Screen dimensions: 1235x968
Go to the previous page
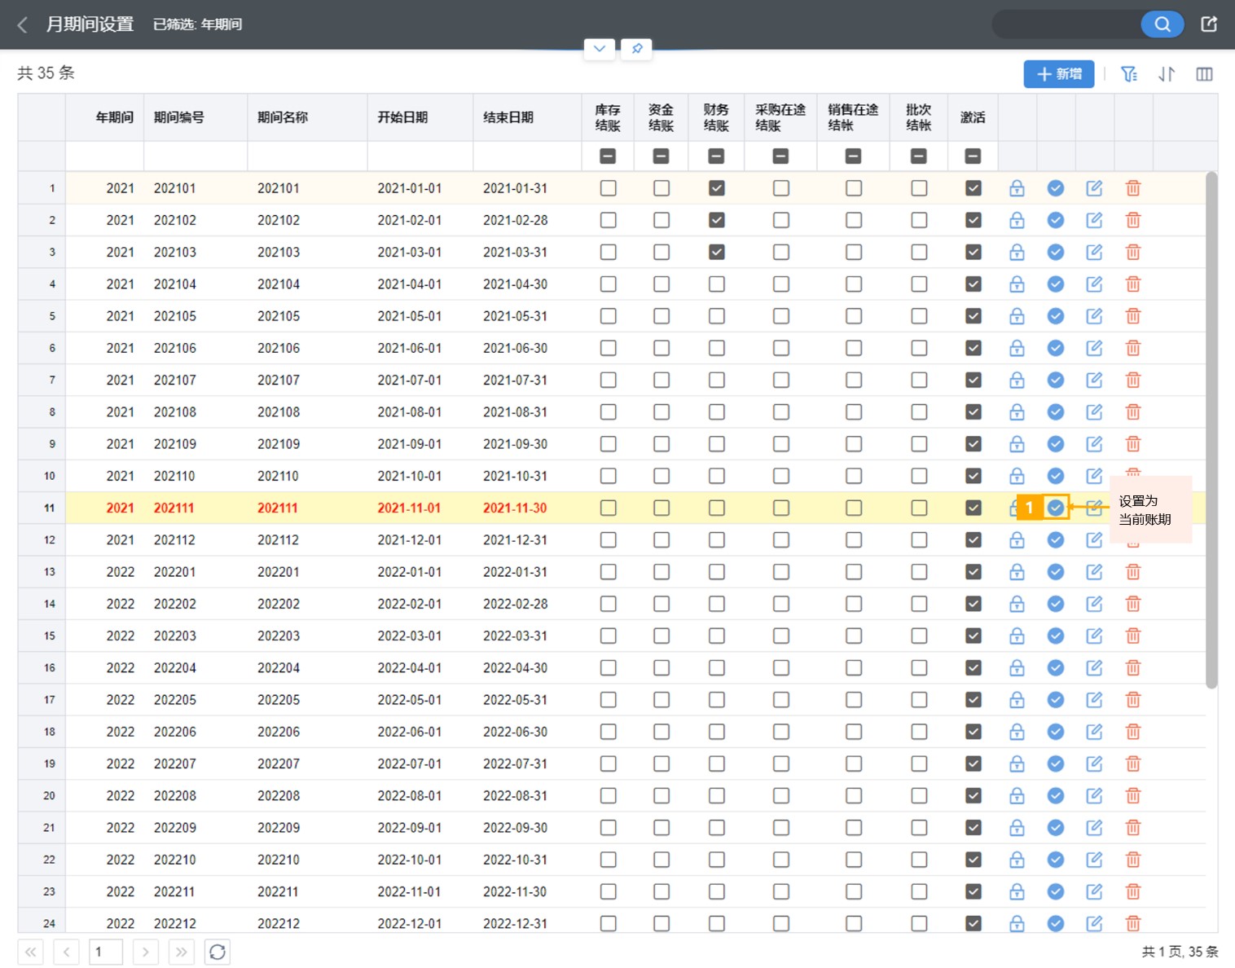click(66, 952)
